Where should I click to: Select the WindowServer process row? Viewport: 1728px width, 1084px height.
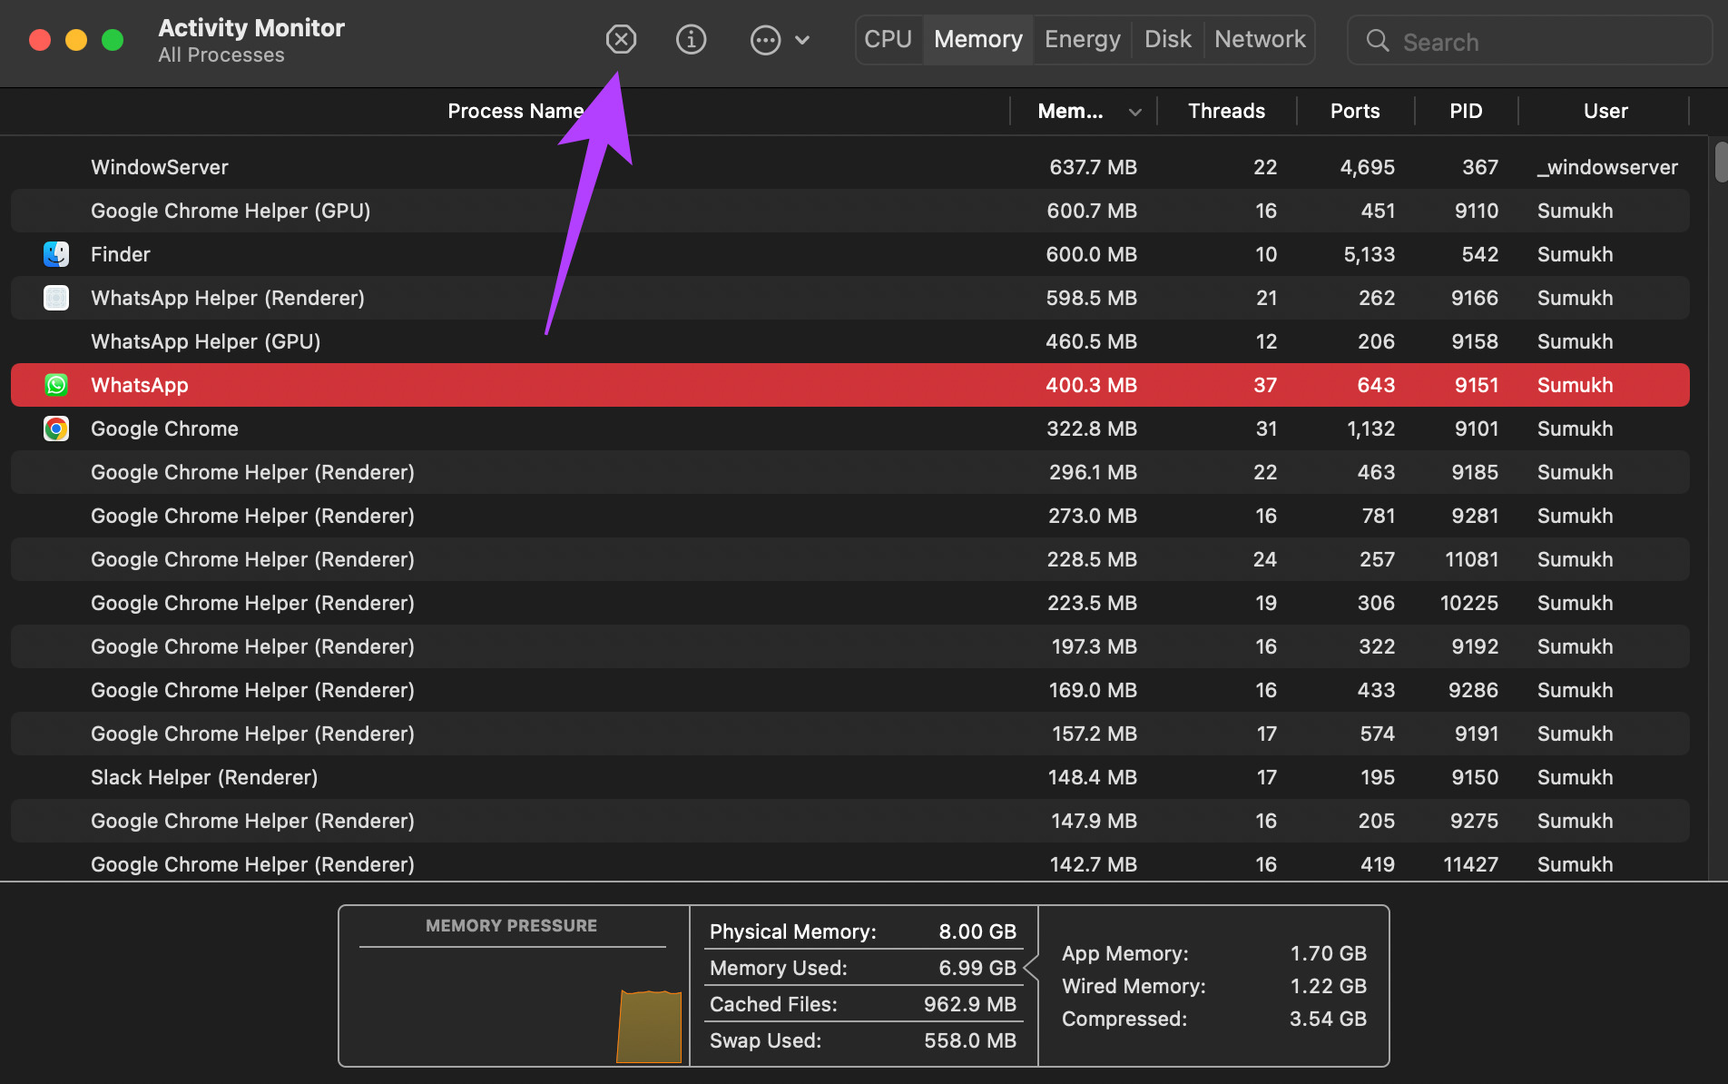850,167
